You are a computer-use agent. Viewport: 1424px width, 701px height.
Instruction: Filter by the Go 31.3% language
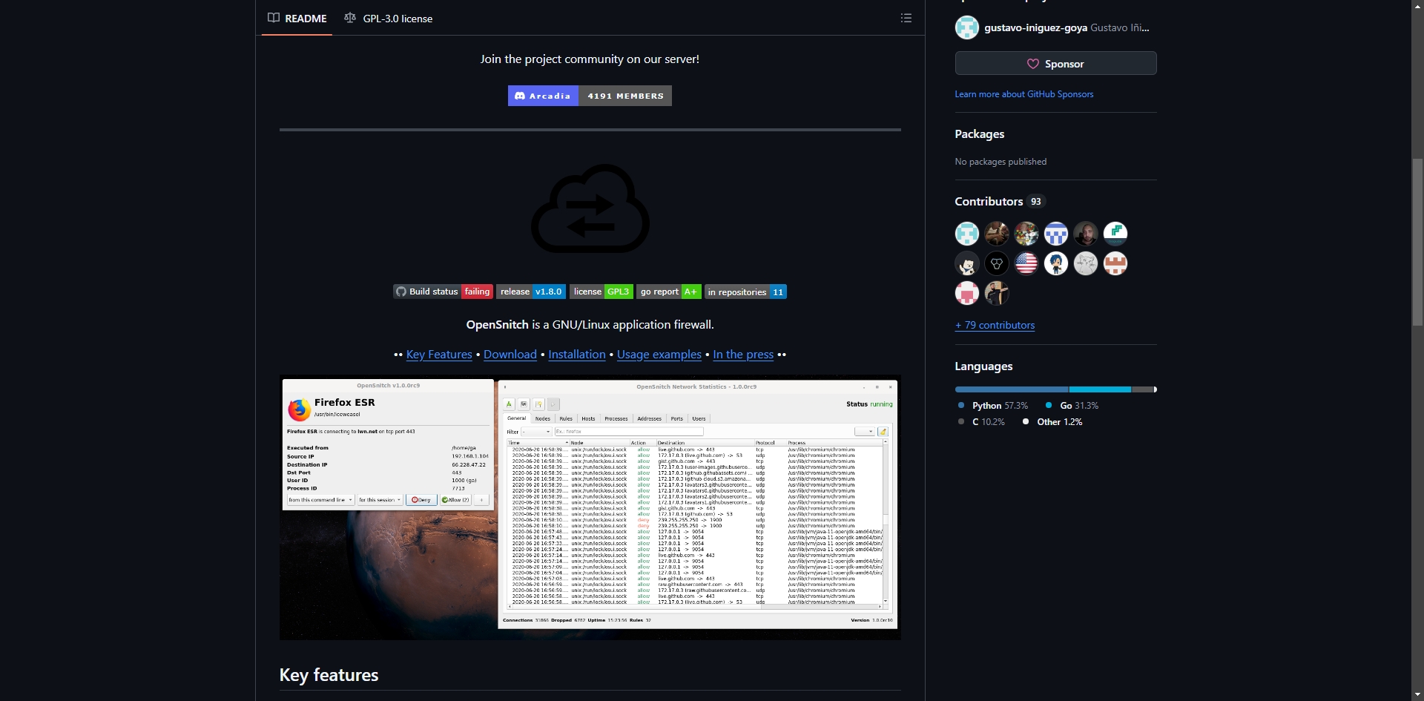(x=1072, y=406)
